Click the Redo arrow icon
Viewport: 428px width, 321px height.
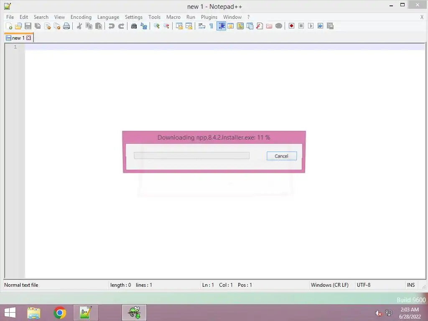(x=121, y=26)
